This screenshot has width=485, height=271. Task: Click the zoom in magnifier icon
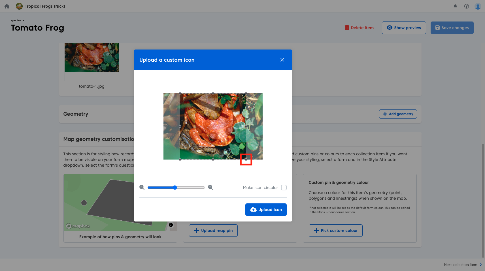(210, 188)
